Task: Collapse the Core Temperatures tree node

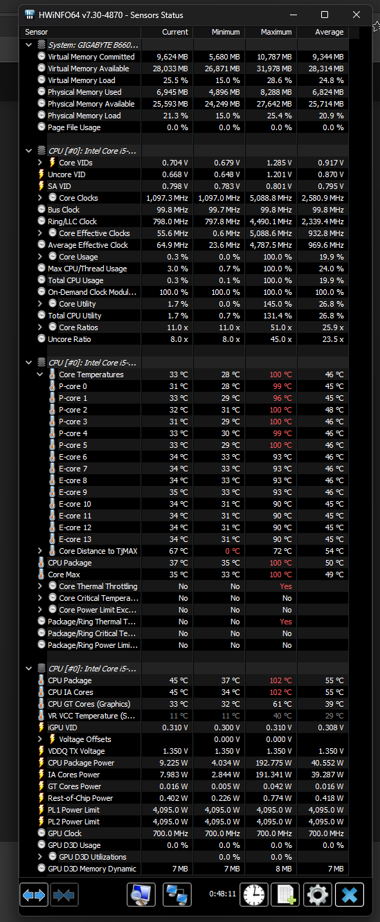Action: pos(40,374)
